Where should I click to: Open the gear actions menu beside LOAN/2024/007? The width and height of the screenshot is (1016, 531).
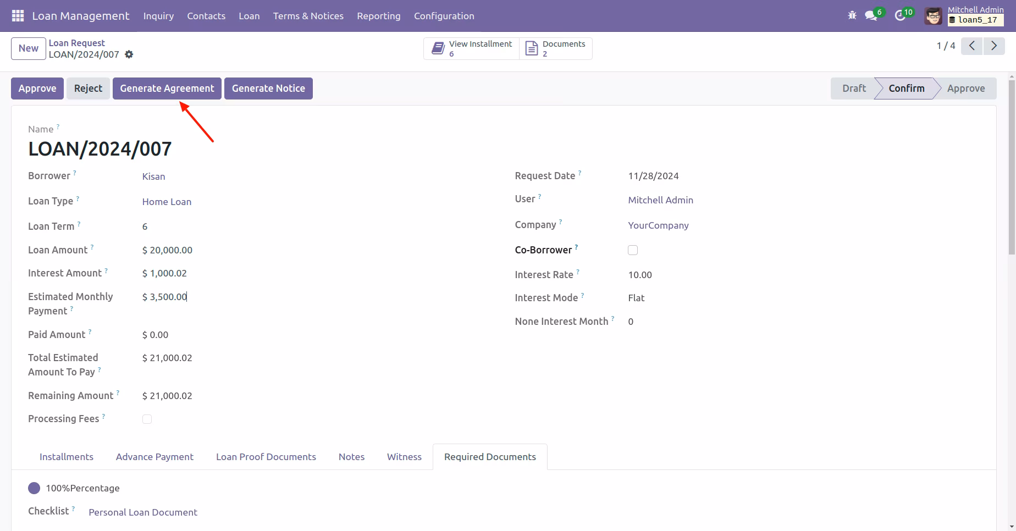pyautogui.click(x=129, y=54)
